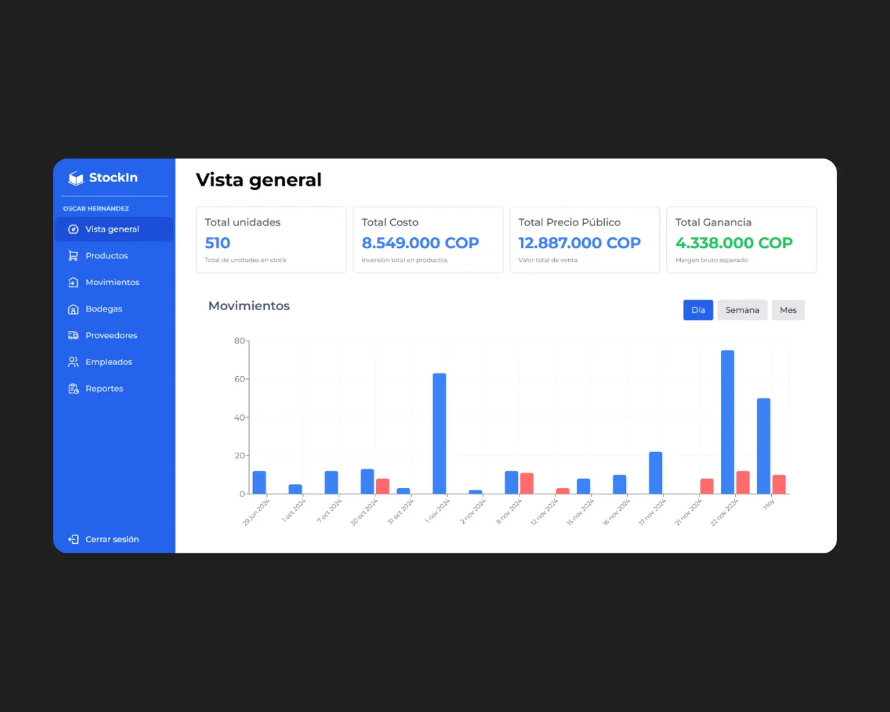Switch chart view to Semana
890x712 pixels.
click(x=742, y=310)
